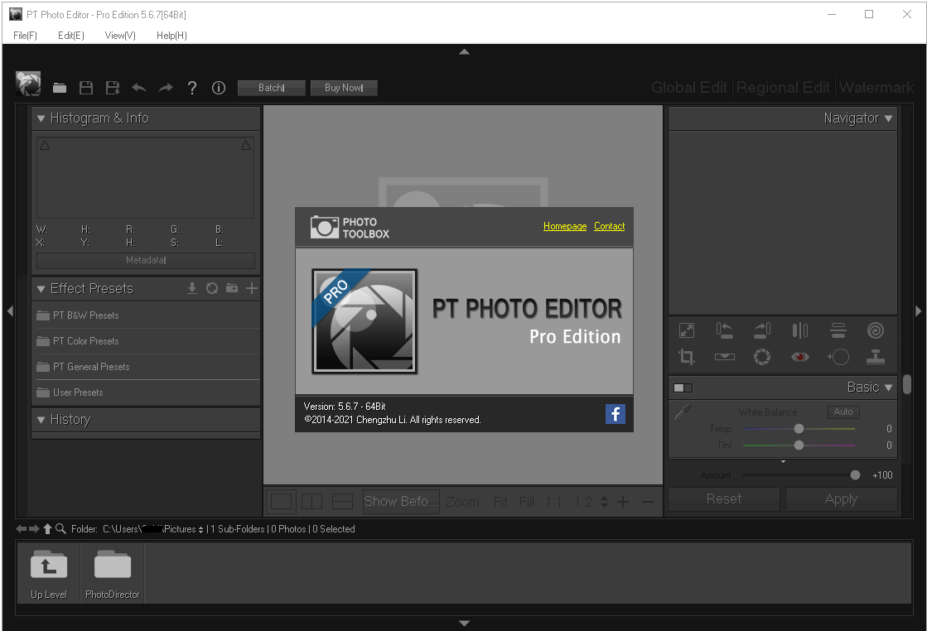Screen dimensions: 927x631
Task: Select the Clone Stamp tool
Action: click(x=876, y=357)
